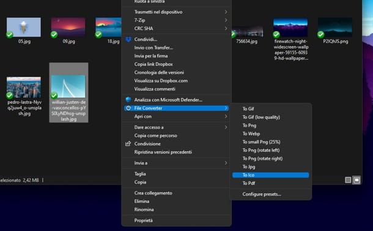This screenshot has width=373, height=231.
Task: Click the sync checkmark on P2IQhJS.png
Action: pos(320,35)
